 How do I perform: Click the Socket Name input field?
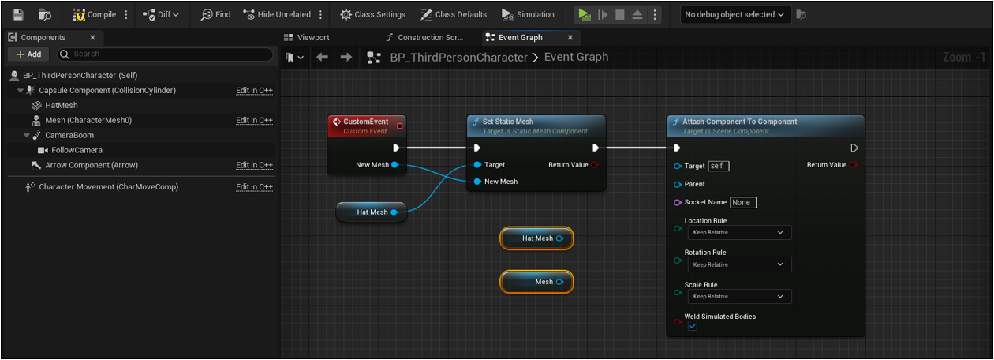tap(742, 203)
